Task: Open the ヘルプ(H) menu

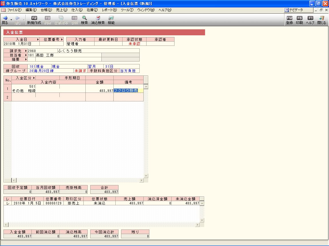Action: 165,10
